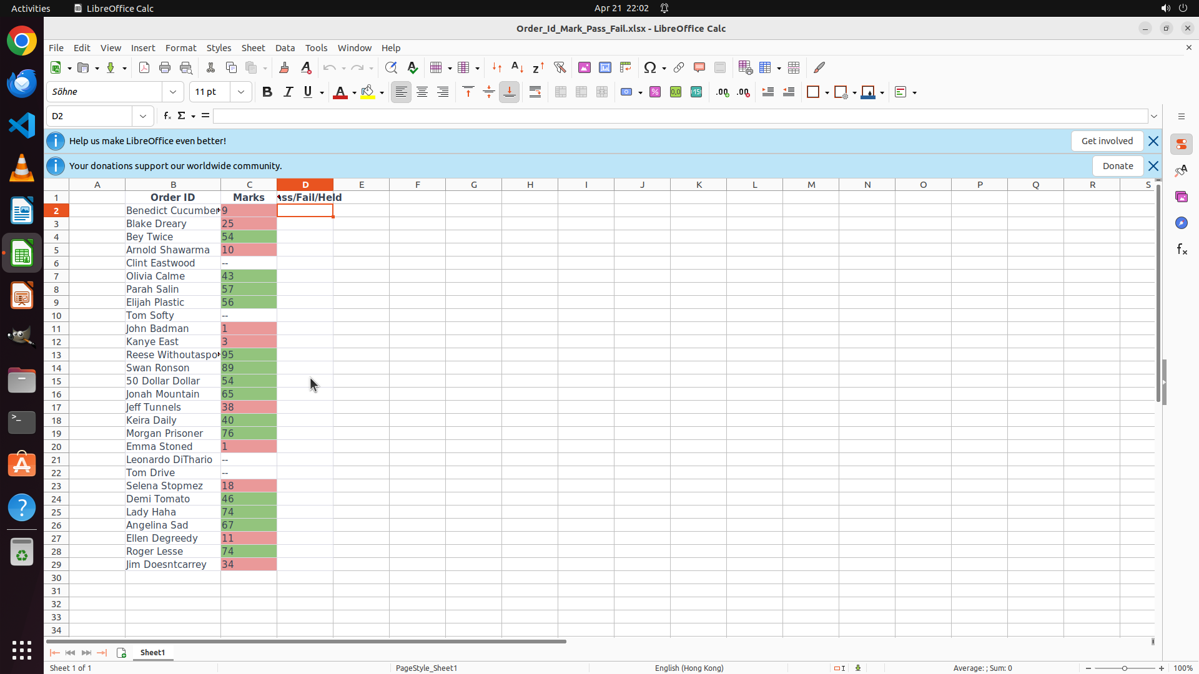Screen dimensions: 1199x674
Task: Open the Special Character omega icon
Action: coord(650,67)
